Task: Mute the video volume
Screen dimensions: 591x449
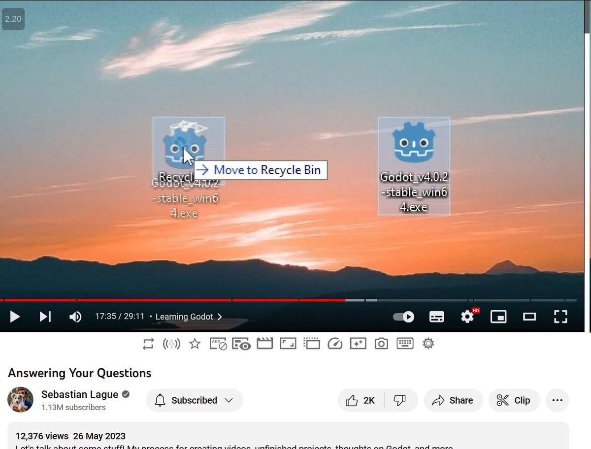Action: 75,317
